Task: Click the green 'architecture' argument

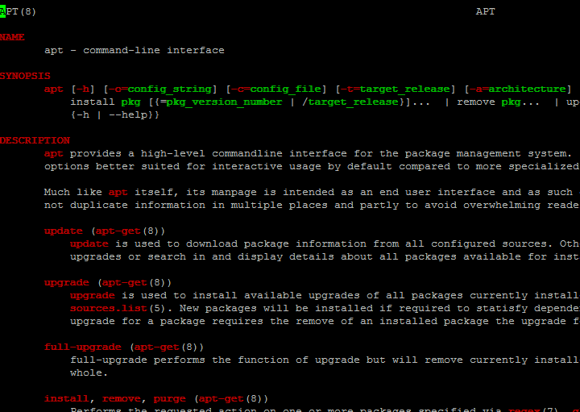Action: (x=528, y=89)
